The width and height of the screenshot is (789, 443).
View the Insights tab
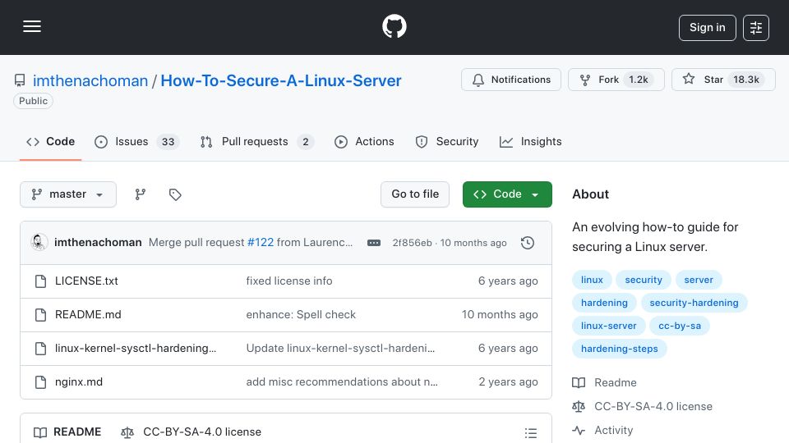click(x=530, y=142)
